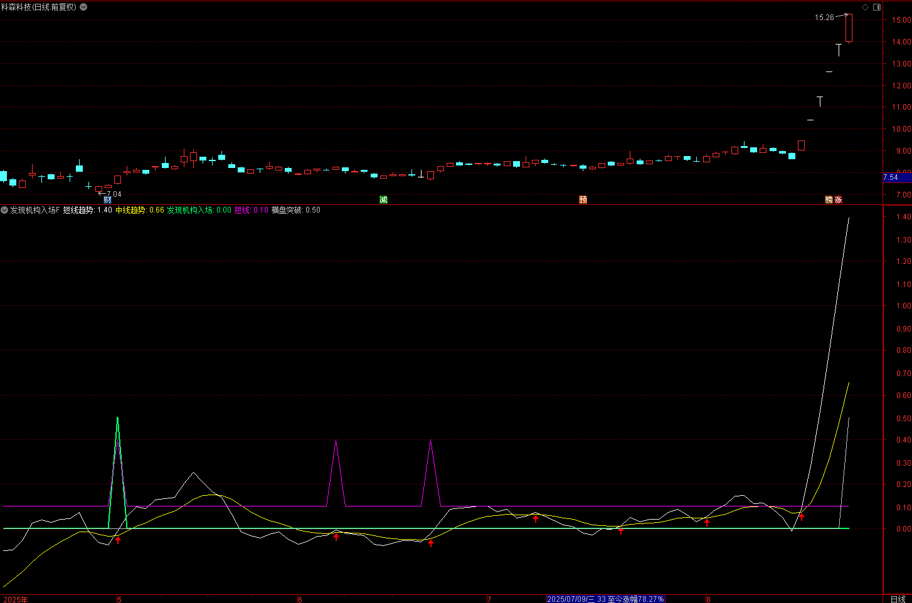912x603 pixels.
Task: Click the diamond icon at chart top-right
Action: (866, 7)
